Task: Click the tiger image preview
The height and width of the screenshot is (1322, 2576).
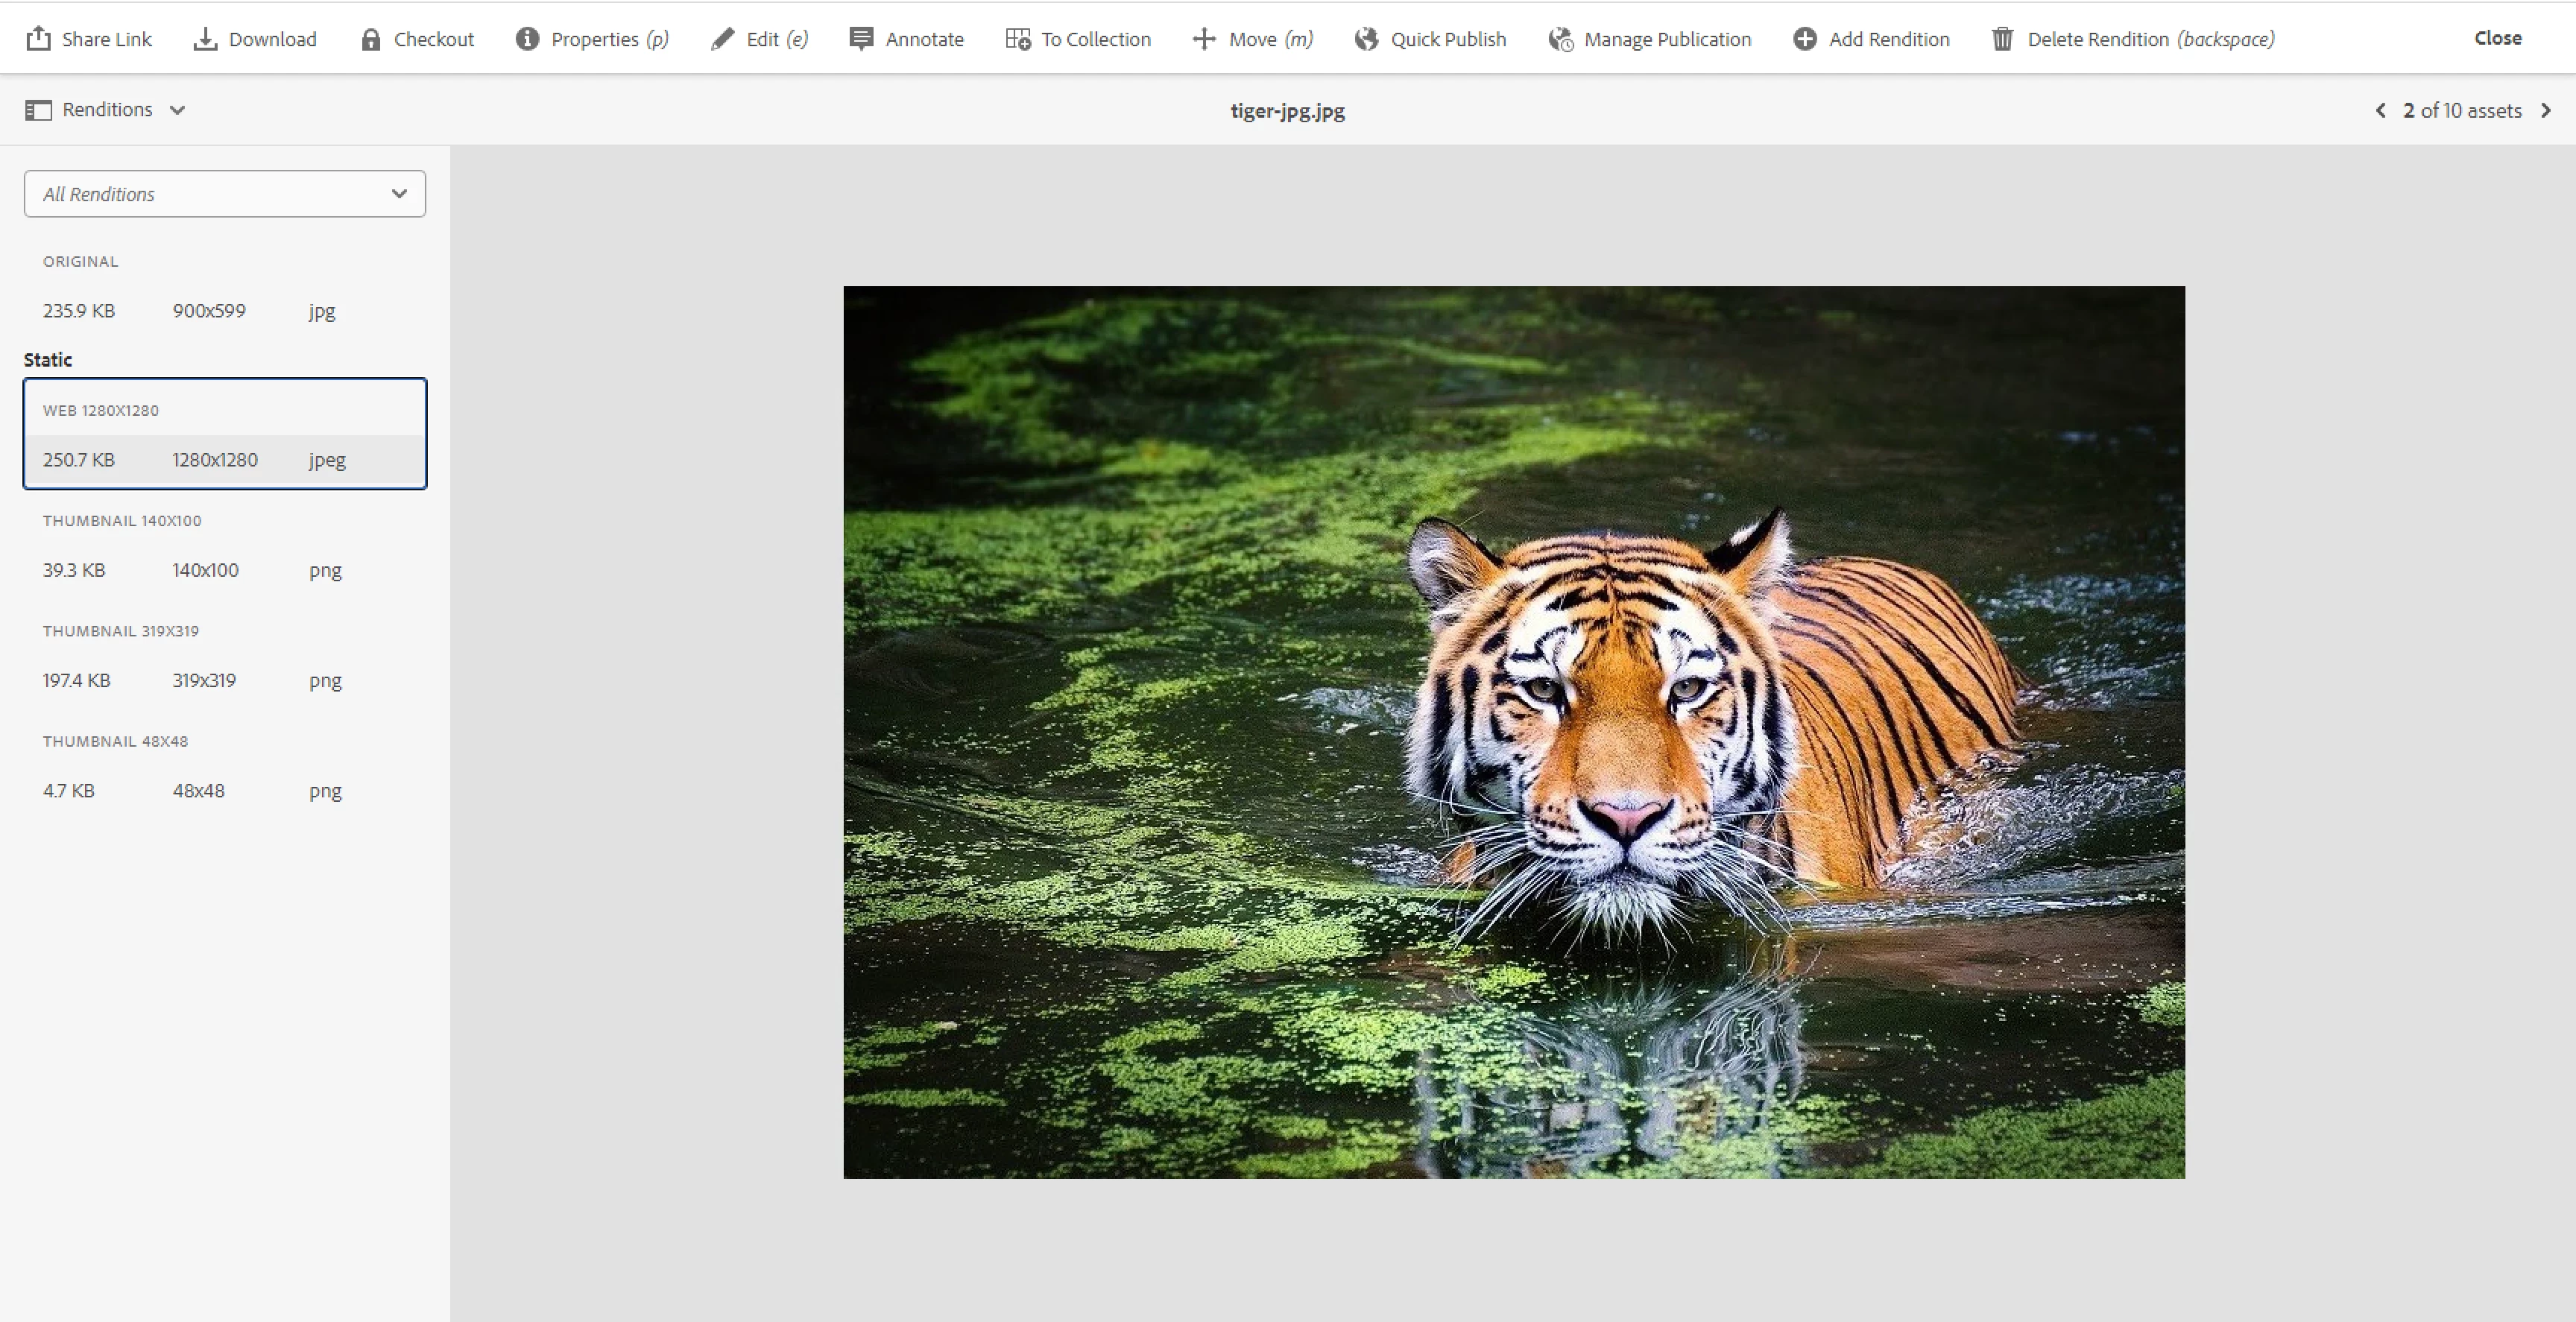Action: pos(1514,732)
